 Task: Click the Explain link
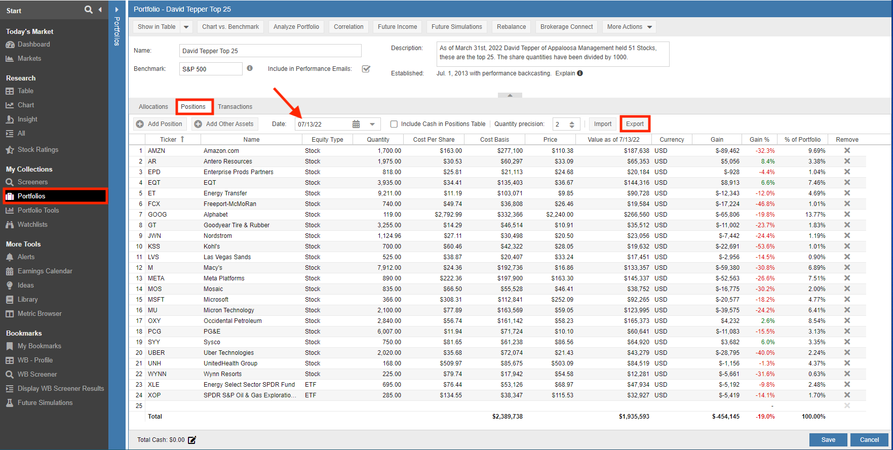click(565, 73)
